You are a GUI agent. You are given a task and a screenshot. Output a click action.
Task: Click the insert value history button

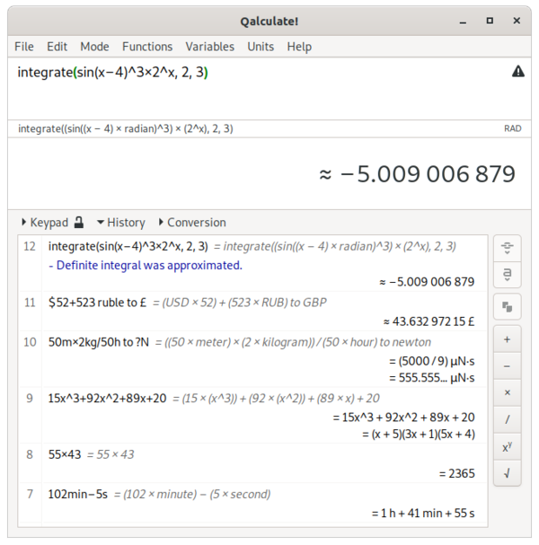(x=507, y=248)
